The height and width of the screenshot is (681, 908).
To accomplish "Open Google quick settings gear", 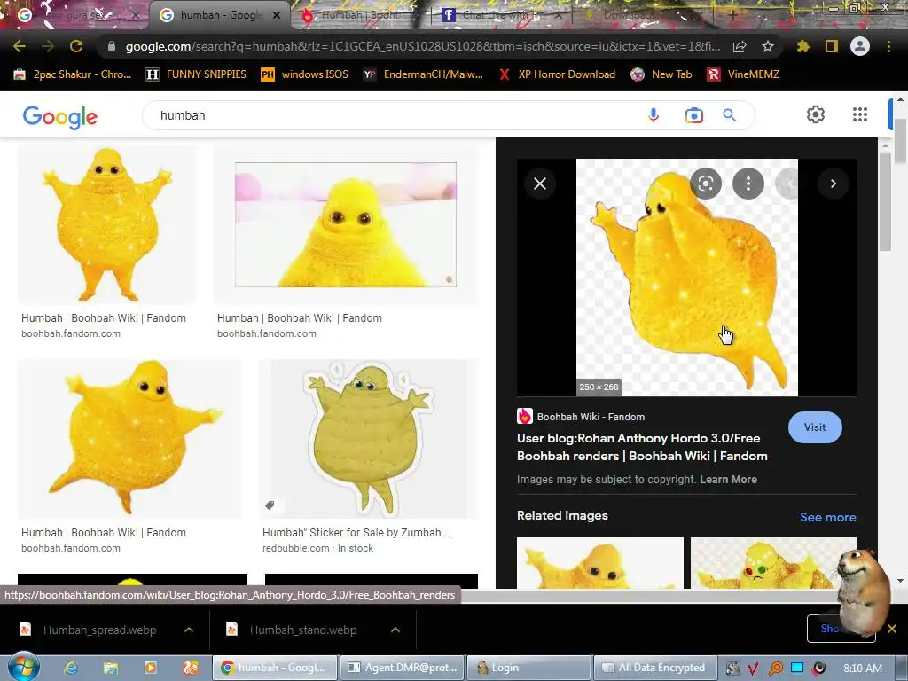I will pos(816,114).
